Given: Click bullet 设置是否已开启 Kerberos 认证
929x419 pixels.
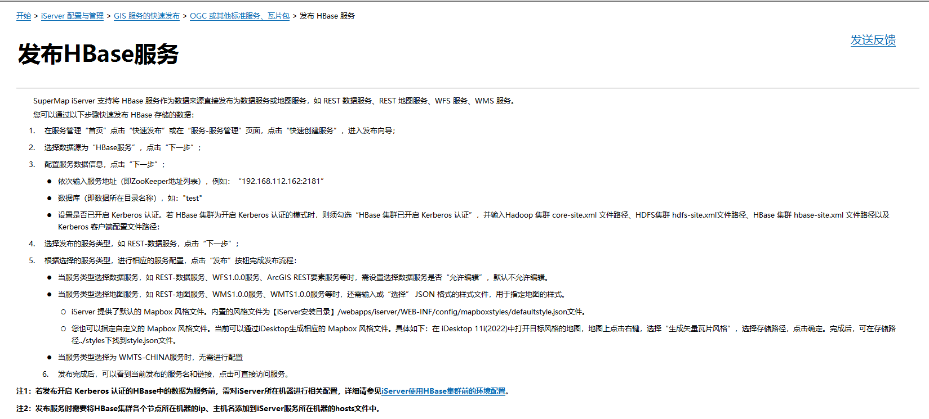Looking at the screenshot, I should (x=474, y=220).
